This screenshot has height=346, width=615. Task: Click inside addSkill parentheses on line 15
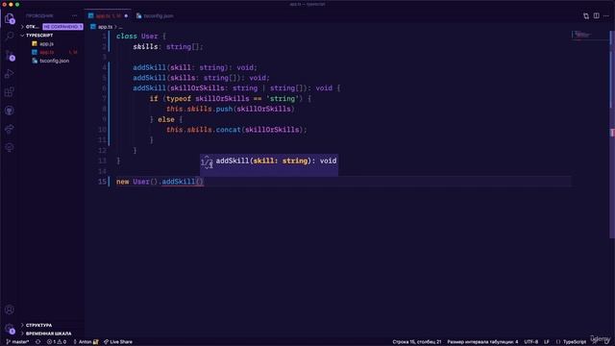pyautogui.click(x=199, y=182)
